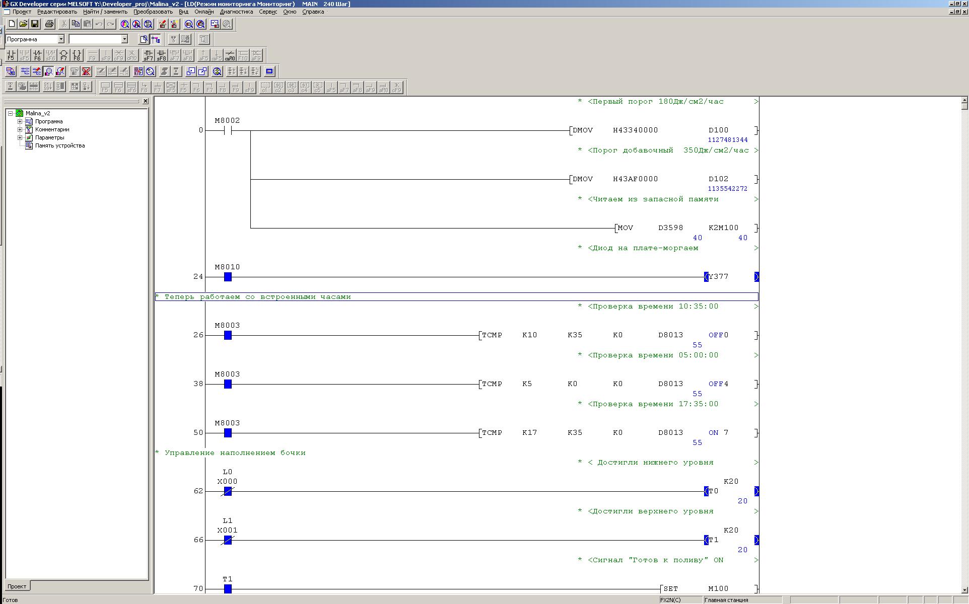Toggle the project data list view button
The height and width of the screenshot is (604, 969).
pyautogui.click(x=156, y=39)
